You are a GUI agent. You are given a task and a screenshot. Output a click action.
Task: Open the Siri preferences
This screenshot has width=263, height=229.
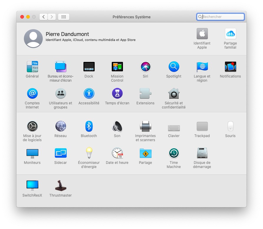pos(145,67)
